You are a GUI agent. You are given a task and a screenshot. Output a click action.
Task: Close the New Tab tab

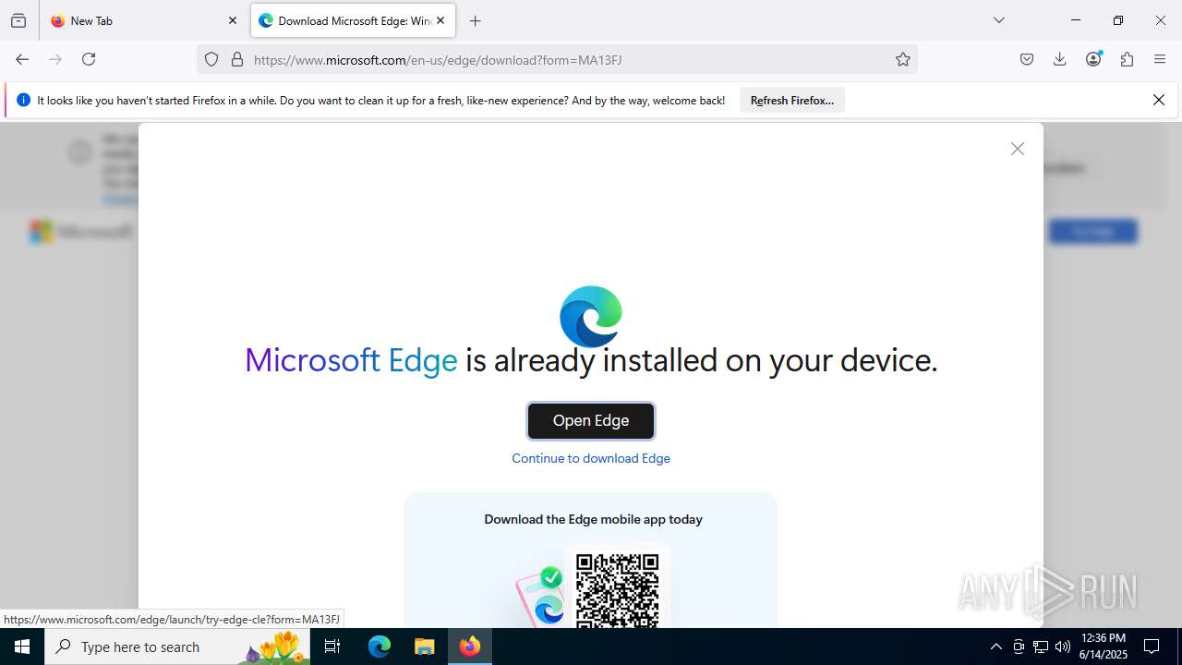click(233, 20)
